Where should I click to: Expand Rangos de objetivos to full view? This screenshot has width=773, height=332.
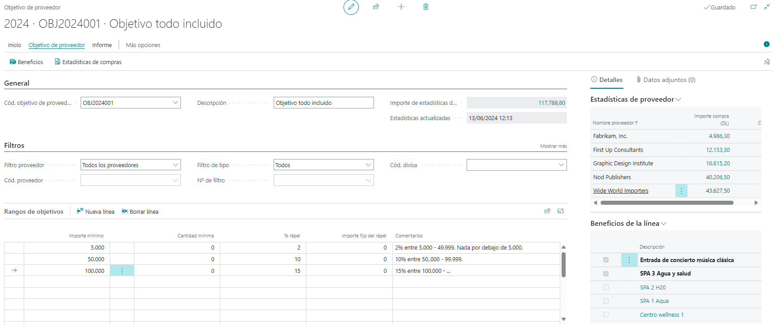[x=561, y=211]
